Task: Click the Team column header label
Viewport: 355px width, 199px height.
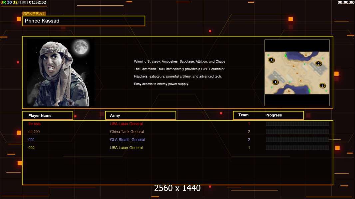Action: click(243, 115)
